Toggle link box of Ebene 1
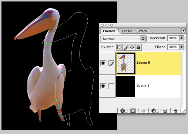The width and height of the screenshot is (188, 134). 111,86
